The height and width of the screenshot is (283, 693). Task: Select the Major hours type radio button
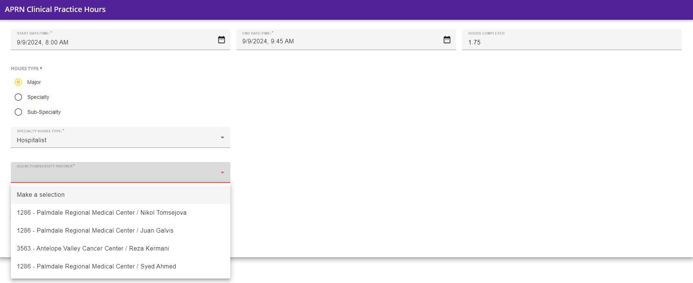coord(18,82)
